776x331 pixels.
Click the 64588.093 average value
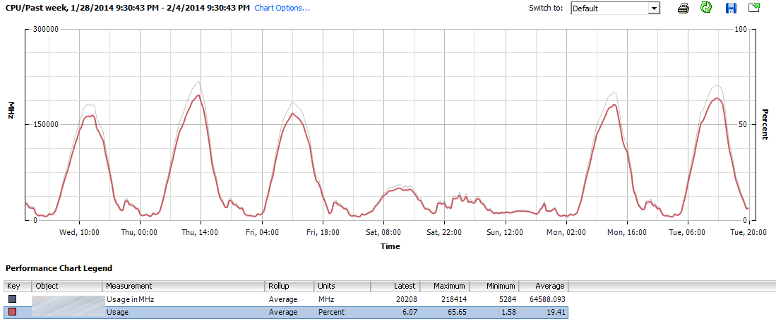pyautogui.click(x=547, y=299)
